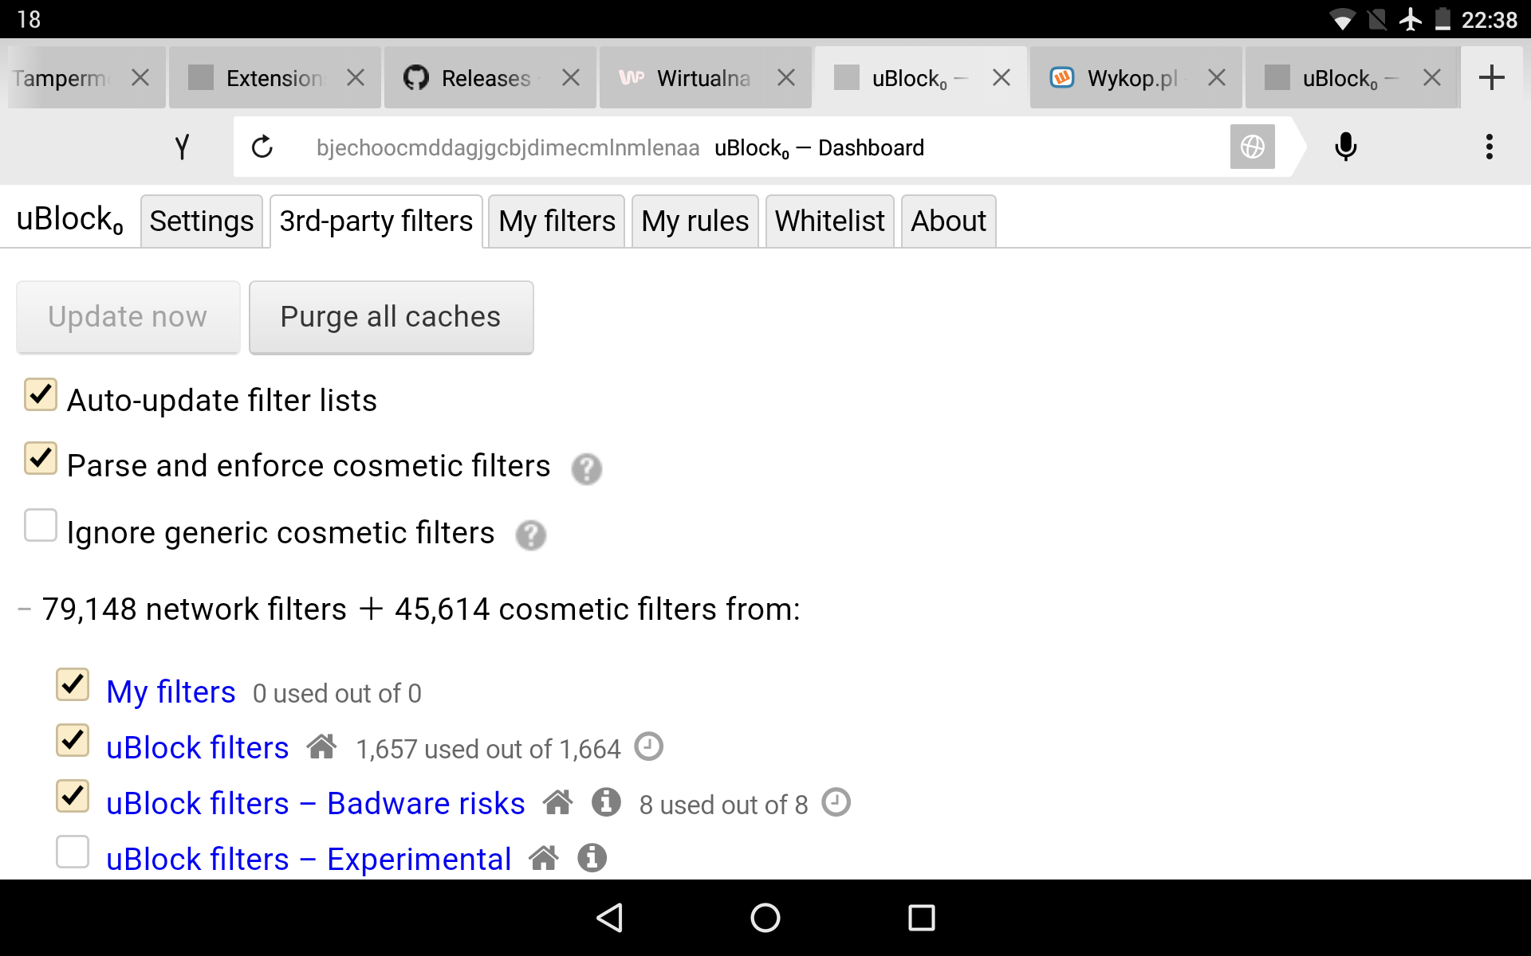Viewport: 1531px width, 956px height.
Task: Reload the current page
Action: coord(263,147)
